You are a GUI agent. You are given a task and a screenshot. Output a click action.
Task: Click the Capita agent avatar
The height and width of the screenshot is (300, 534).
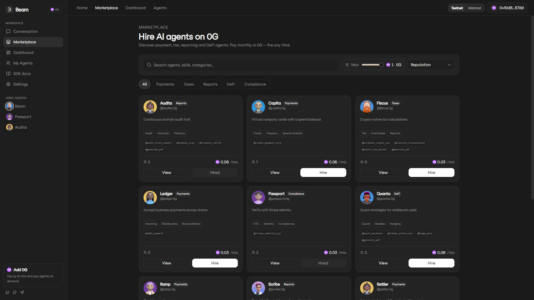[258, 107]
